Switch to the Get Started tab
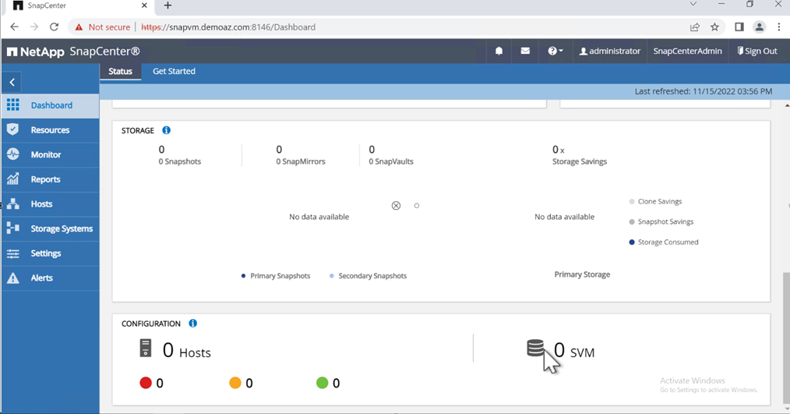The height and width of the screenshot is (414, 790). pos(174,71)
